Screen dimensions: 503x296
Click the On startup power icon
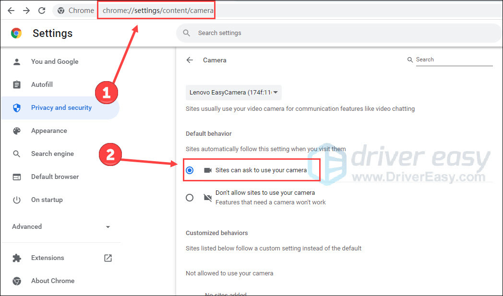point(17,200)
